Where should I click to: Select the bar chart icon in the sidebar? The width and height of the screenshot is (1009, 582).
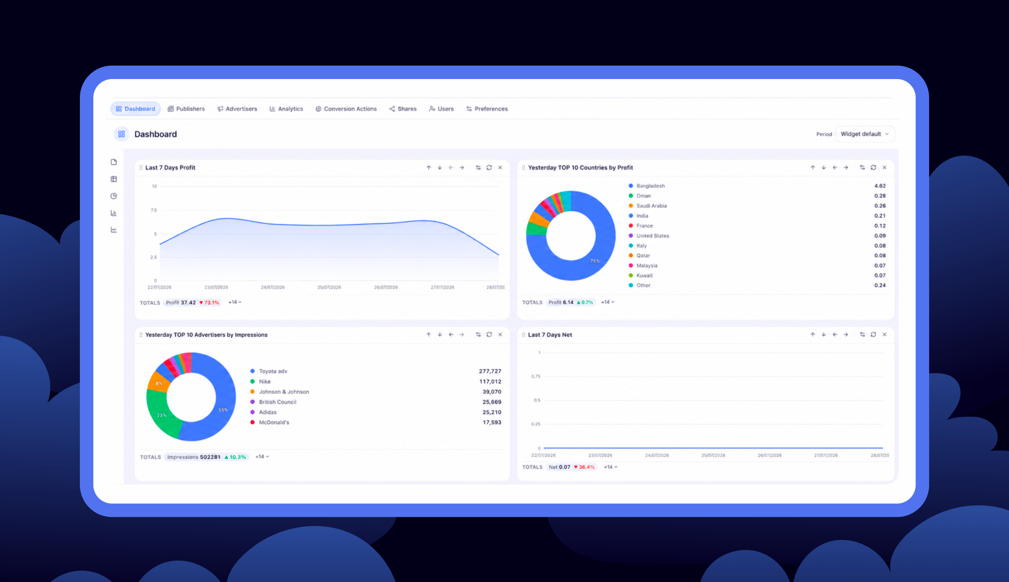pos(114,213)
